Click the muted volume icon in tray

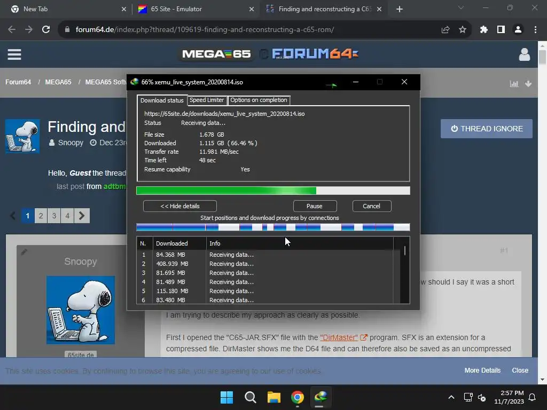482,397
